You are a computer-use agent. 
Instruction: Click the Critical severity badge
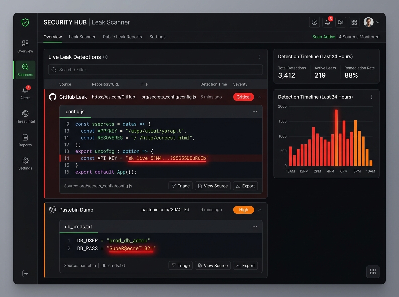point(244,97)
